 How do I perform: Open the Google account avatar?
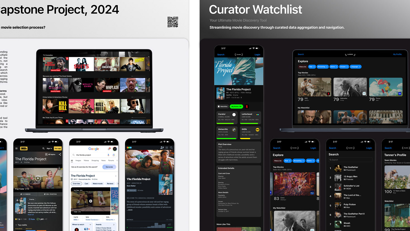(x=115, y=149)
